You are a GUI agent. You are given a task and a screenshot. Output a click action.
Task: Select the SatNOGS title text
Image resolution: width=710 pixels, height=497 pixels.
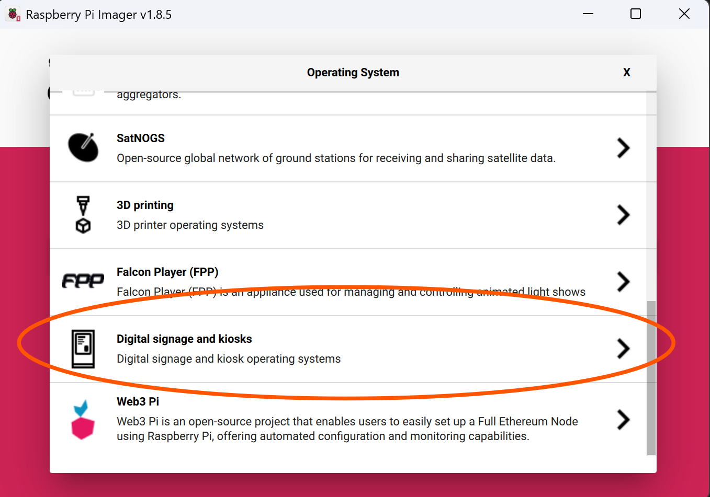click(141, 138)
